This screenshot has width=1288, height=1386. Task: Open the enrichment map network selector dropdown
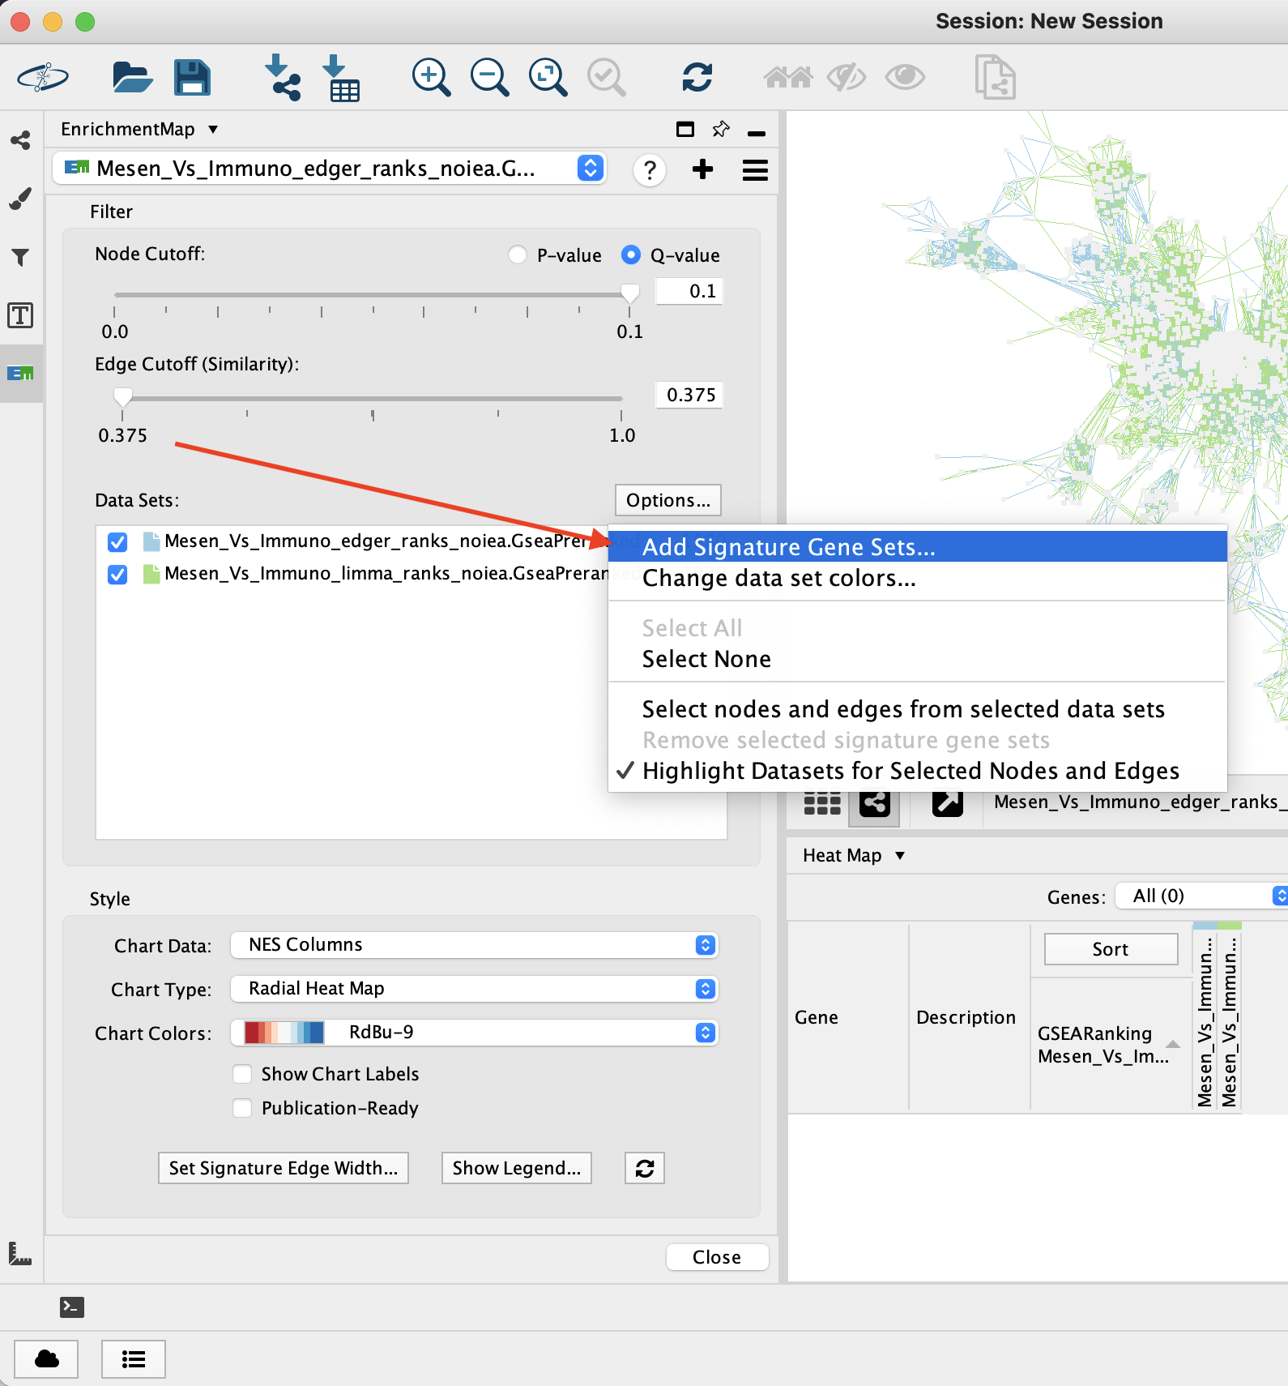coord(330,169)
